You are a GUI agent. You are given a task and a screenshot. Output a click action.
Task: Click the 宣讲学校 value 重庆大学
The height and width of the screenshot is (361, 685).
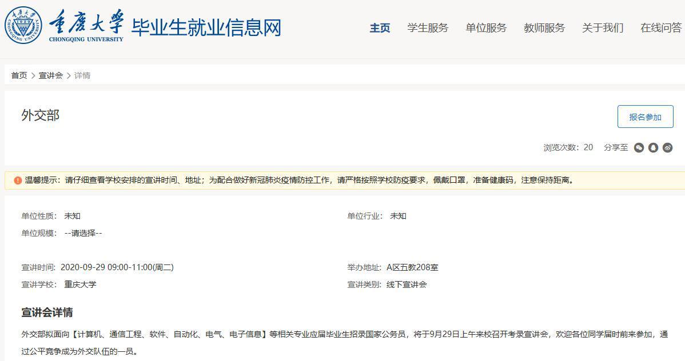click(81, 284)
